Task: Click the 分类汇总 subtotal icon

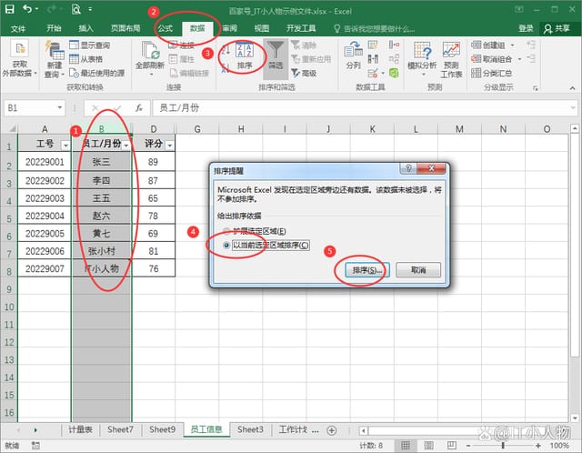Action: click(477, 73)
